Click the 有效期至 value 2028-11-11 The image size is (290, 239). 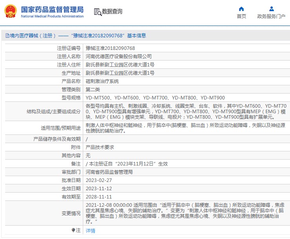coord(98,197)
